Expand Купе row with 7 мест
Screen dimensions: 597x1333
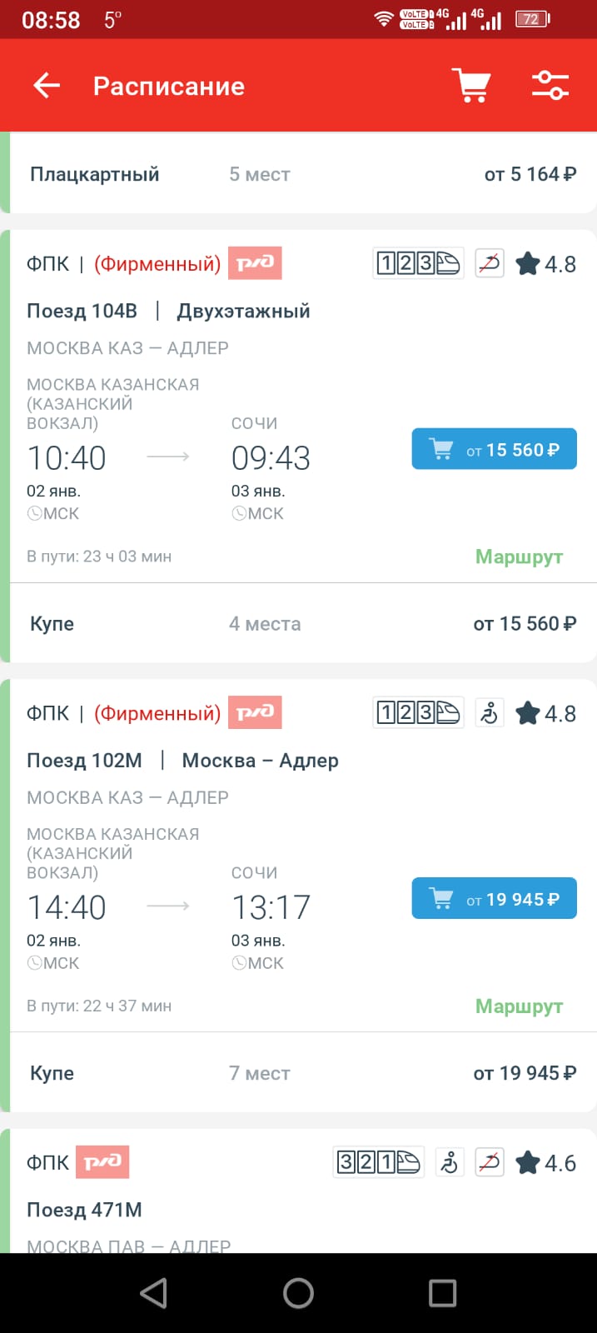tap(303, 1073)
